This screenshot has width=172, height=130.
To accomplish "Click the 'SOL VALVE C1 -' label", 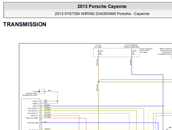I will click(33, 113).
